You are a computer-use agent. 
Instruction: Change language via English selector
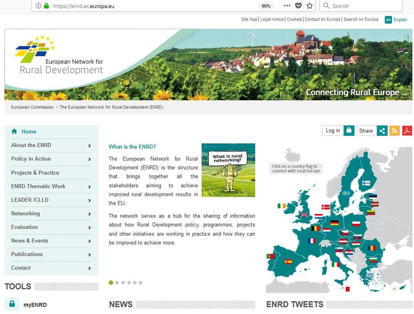[396, 20]
